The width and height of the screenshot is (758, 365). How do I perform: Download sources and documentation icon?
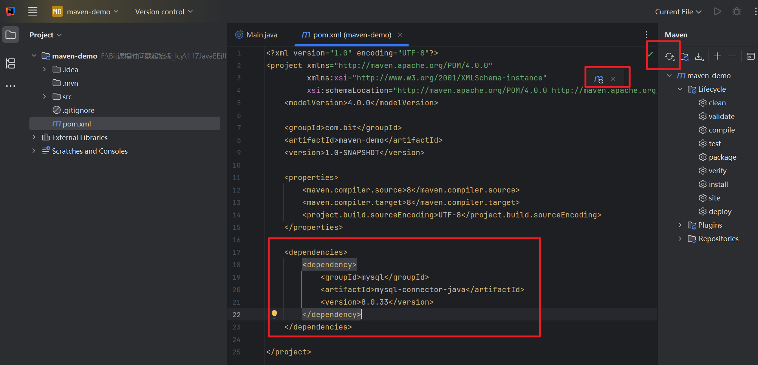(699, 57)
